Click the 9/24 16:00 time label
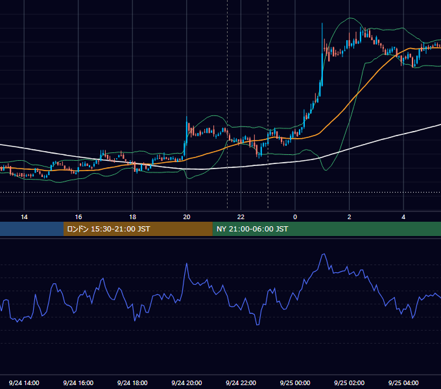The height and width of the screenshot is (389, 441). pos(78,383)
